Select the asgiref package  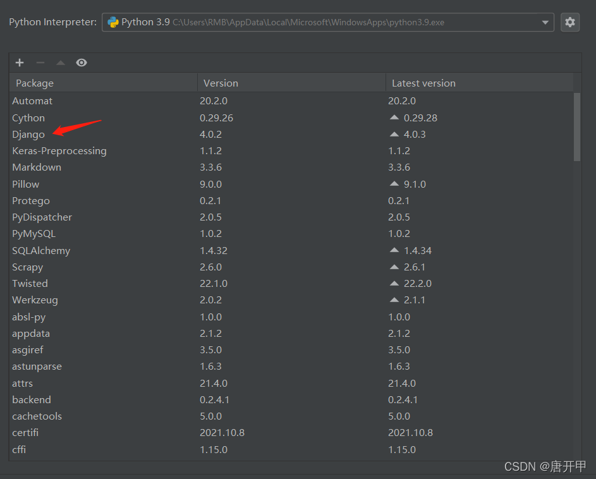(28, 350)
